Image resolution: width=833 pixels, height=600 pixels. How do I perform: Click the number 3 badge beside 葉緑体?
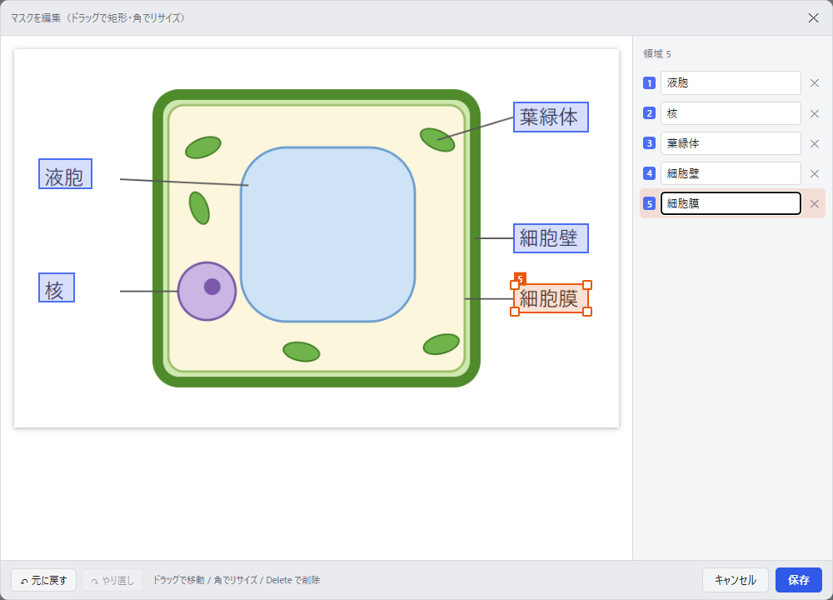[x=649, y=143]
